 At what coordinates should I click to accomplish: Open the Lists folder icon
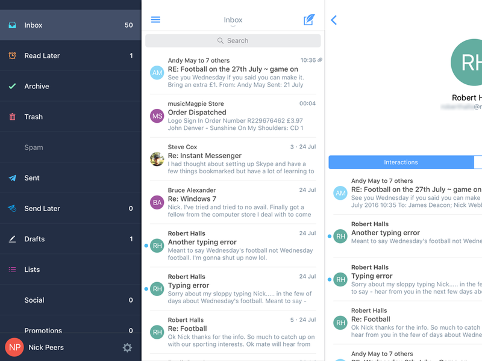point(13,269)
